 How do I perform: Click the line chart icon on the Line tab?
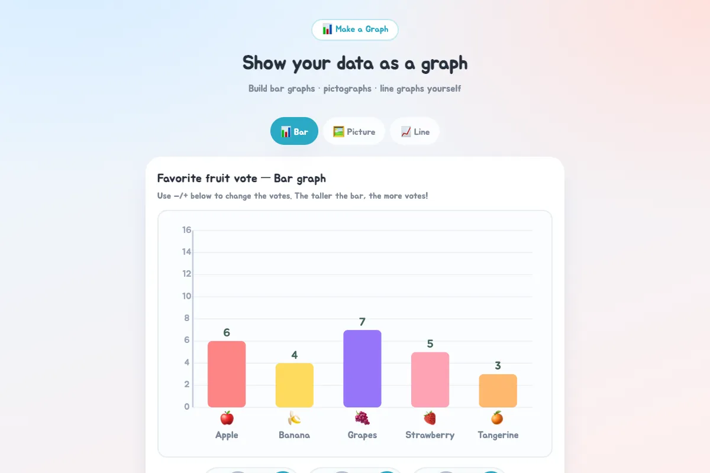coord(406,131)
